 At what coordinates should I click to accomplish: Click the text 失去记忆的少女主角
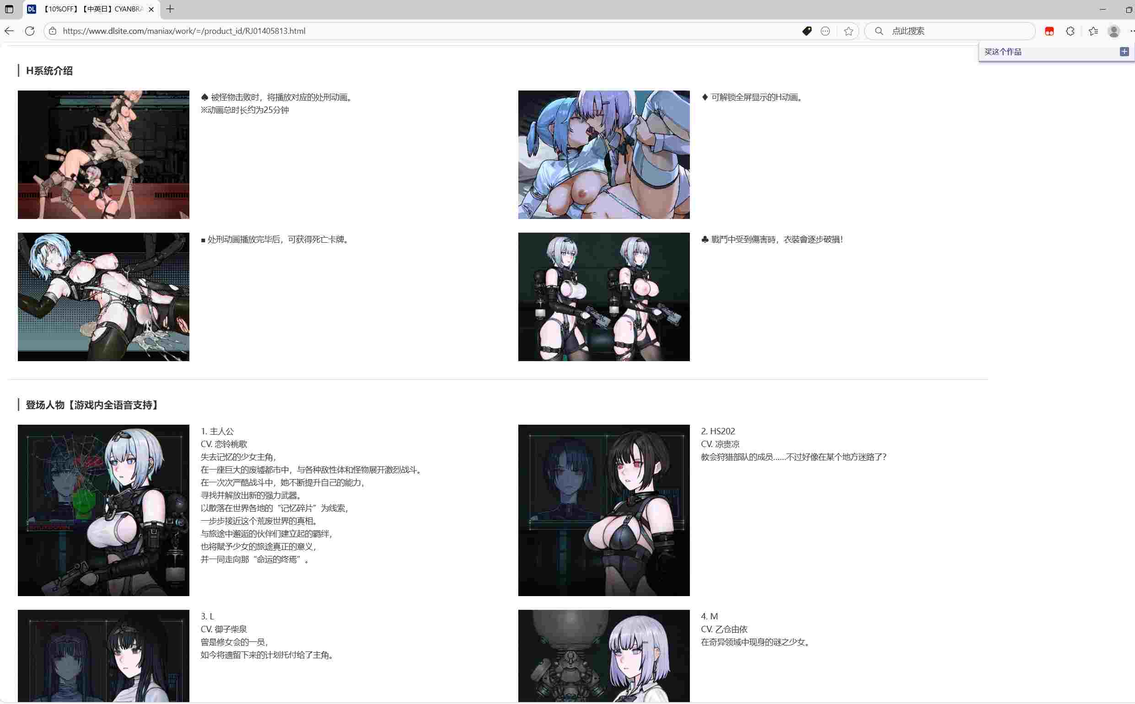coord(238,457)
